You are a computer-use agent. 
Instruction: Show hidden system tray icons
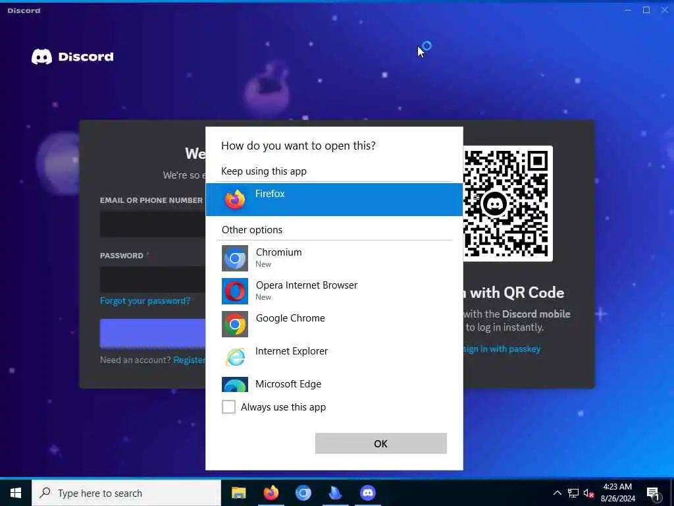[x=557, y=493]
